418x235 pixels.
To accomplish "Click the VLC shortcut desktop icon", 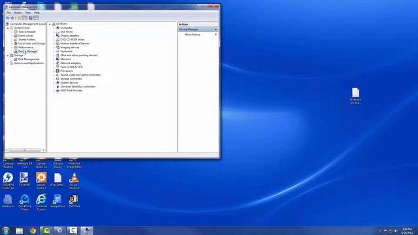I will pos(74,181).
